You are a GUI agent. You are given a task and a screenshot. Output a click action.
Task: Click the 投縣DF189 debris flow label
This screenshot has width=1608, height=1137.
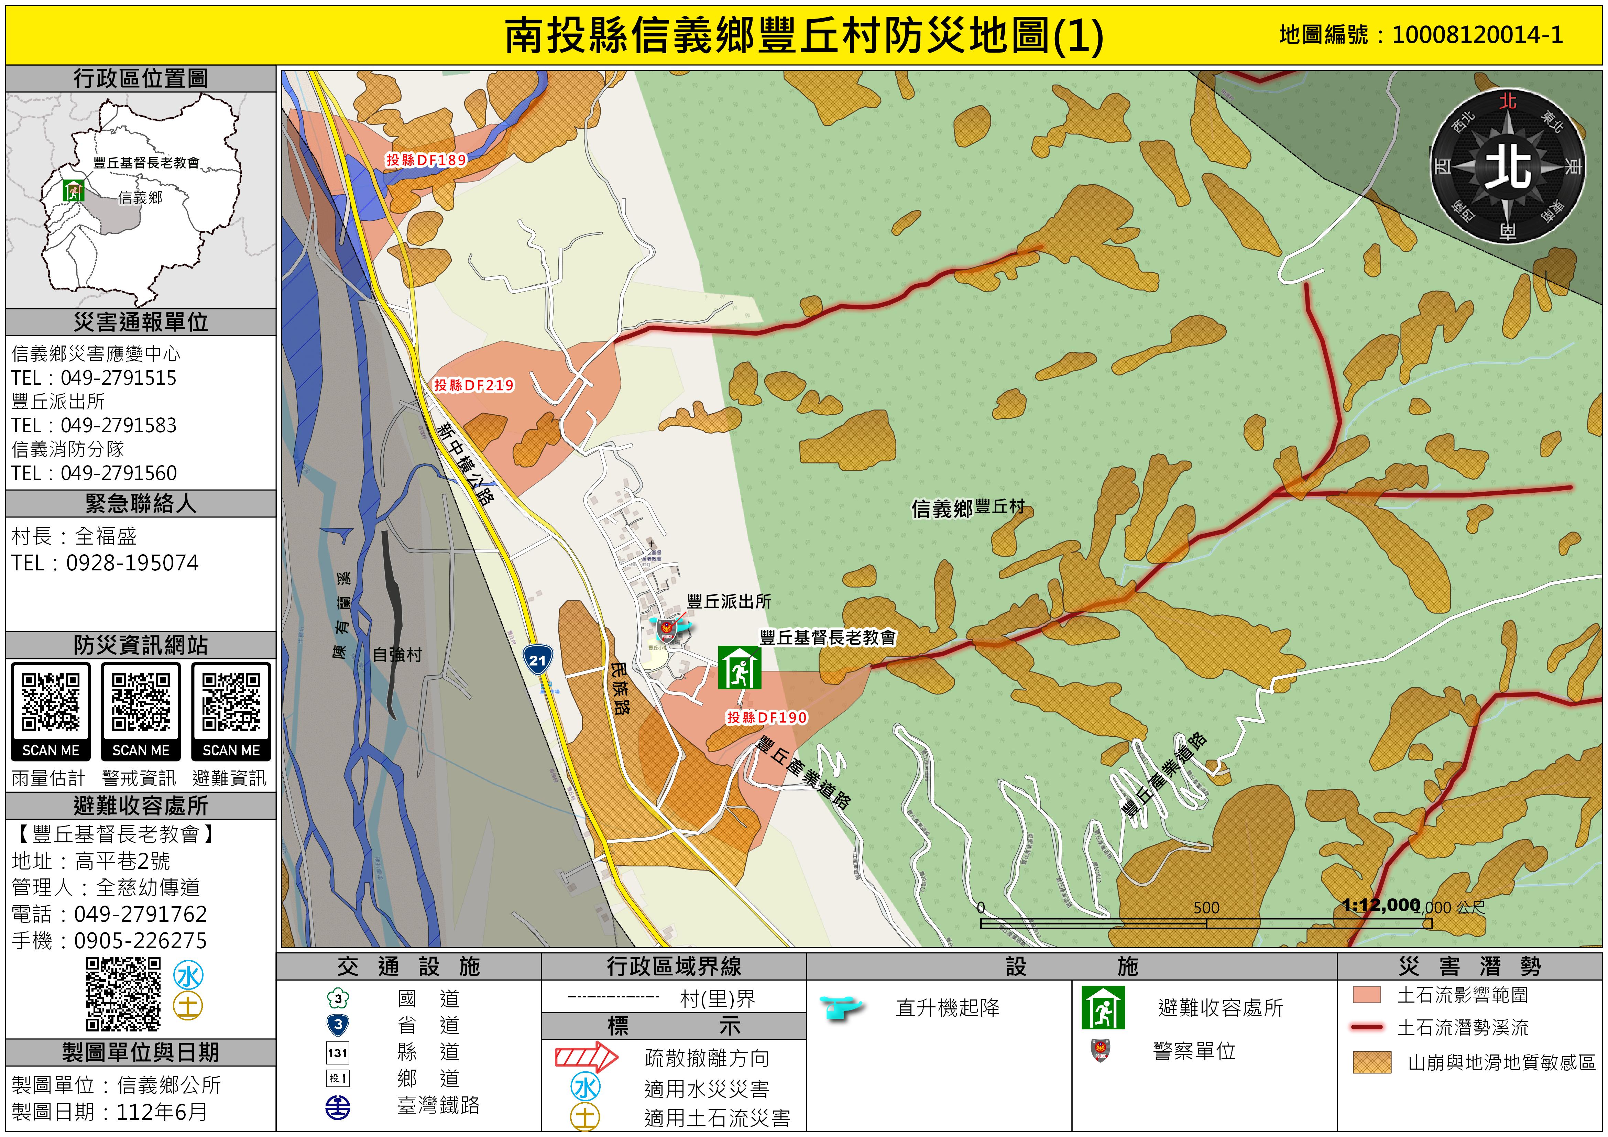pos(427,160)
